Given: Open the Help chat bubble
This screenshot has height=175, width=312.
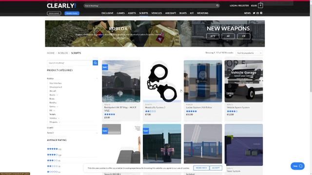Looking at the screenshot, I should (x=297, y=166).
